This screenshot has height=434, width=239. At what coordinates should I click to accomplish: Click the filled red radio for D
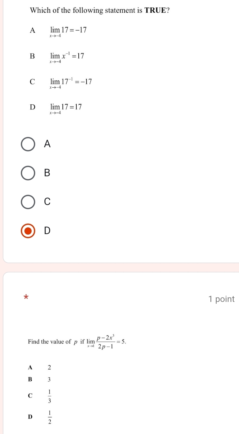click(x=28, y=231)
